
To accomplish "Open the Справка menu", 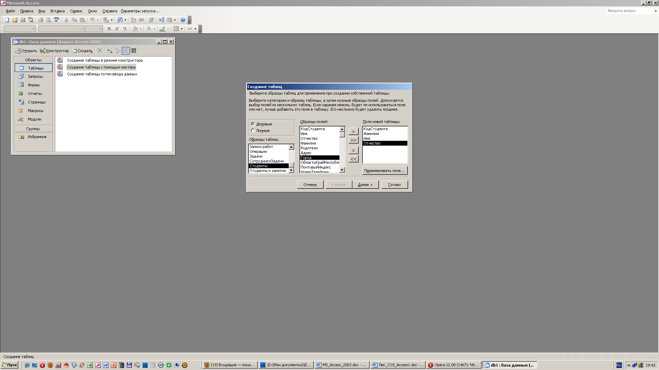I will point(109,11).
